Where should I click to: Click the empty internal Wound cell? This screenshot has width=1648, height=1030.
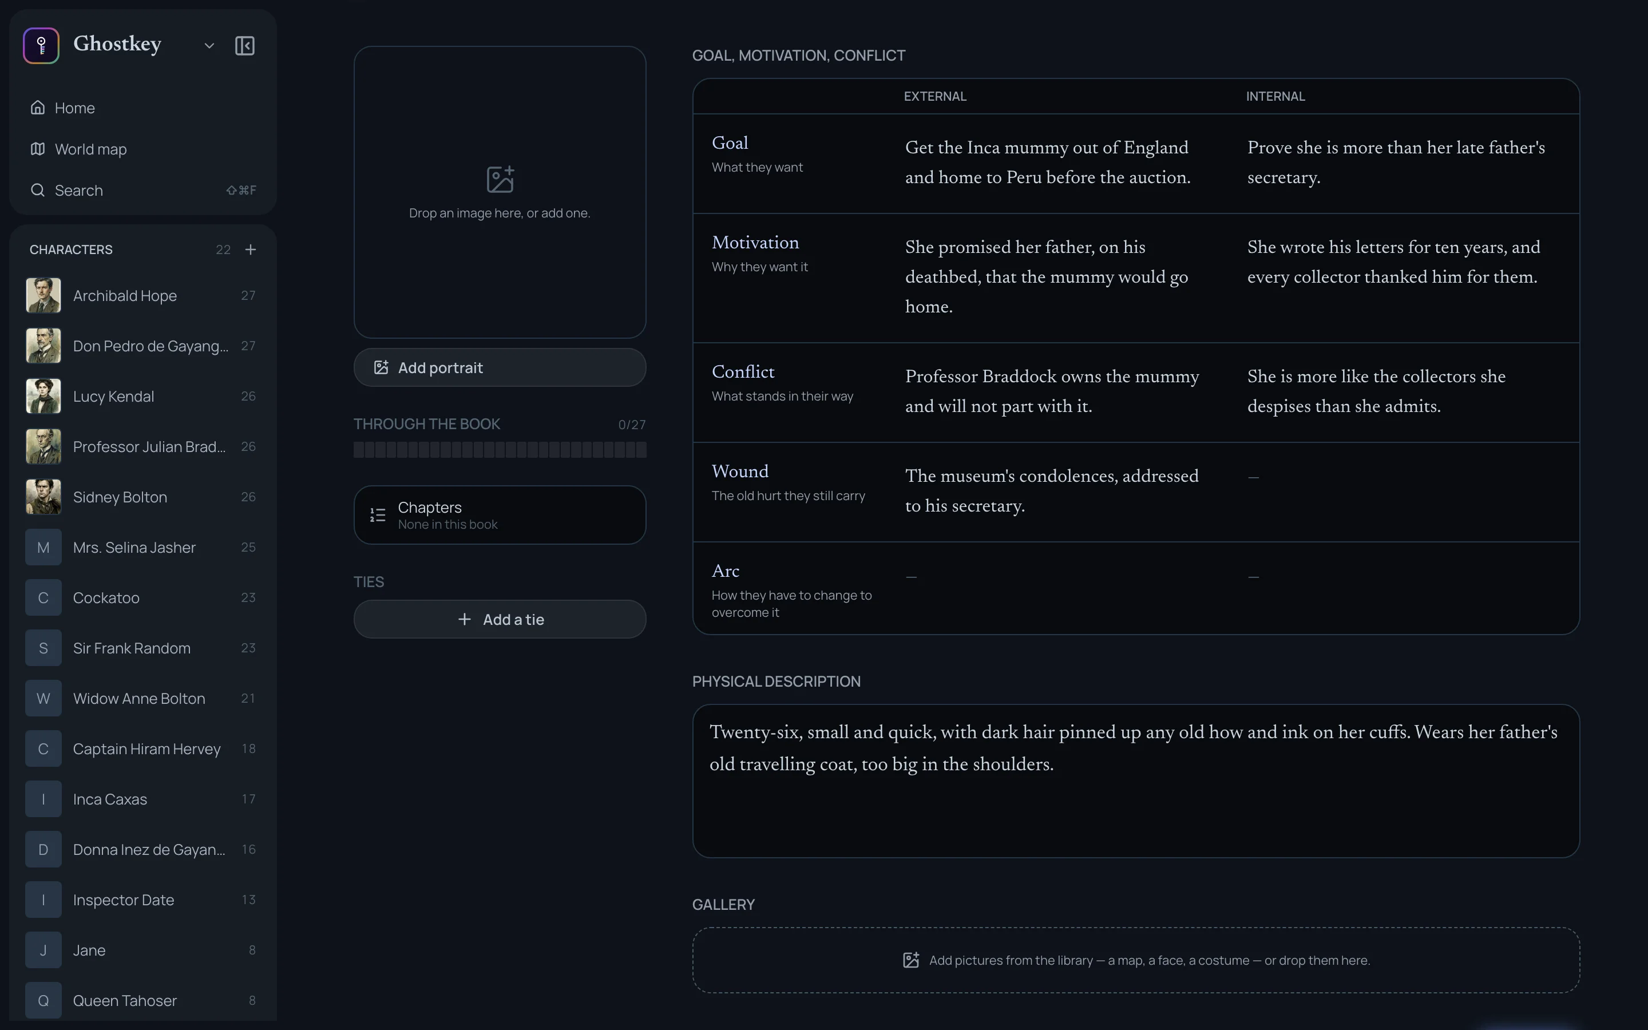(1403, 491)
